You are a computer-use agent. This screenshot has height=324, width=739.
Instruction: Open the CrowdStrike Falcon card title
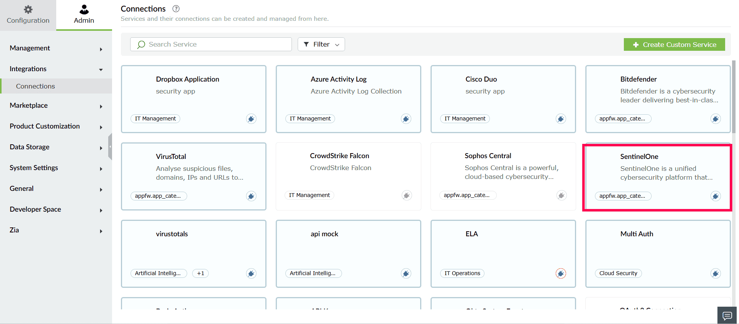(340, 156)
